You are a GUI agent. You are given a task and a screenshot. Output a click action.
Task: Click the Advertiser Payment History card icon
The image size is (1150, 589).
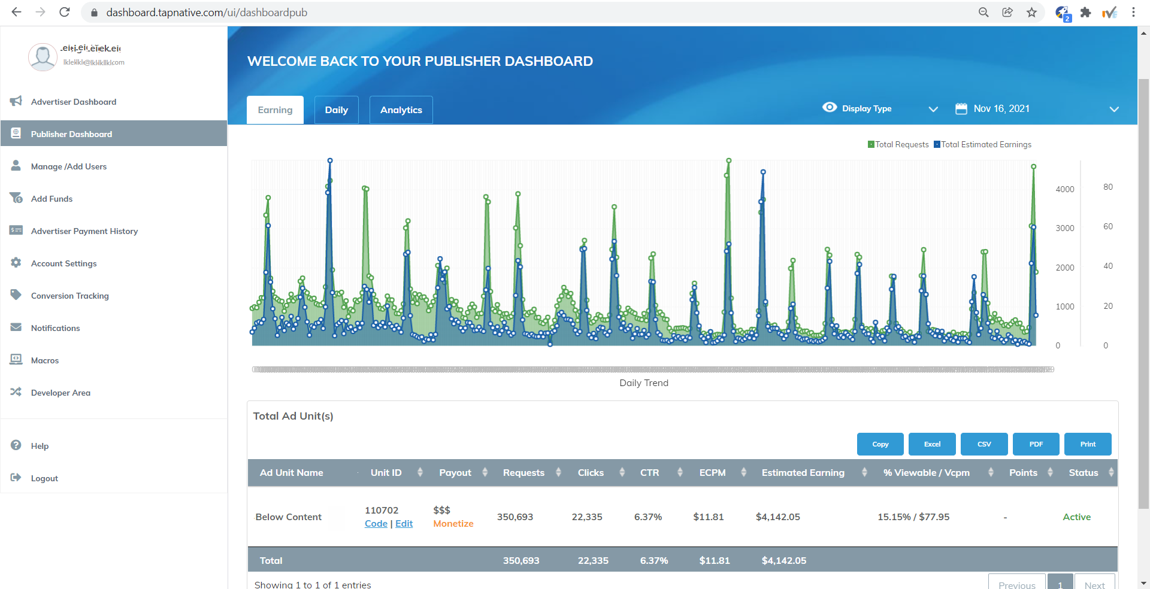(x=16, y=230)
